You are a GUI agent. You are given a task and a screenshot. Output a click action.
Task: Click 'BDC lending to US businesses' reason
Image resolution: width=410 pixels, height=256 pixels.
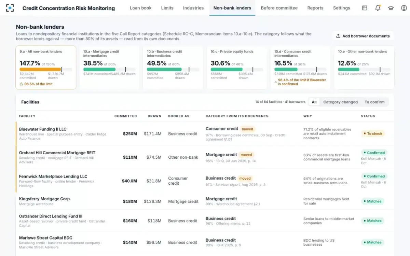(x=319, y=242)
